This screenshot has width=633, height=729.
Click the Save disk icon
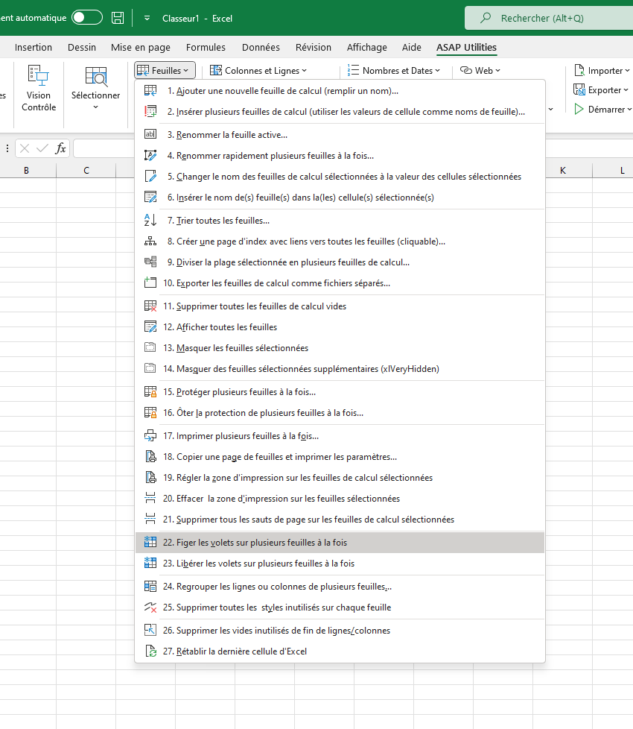click(118, 18)
